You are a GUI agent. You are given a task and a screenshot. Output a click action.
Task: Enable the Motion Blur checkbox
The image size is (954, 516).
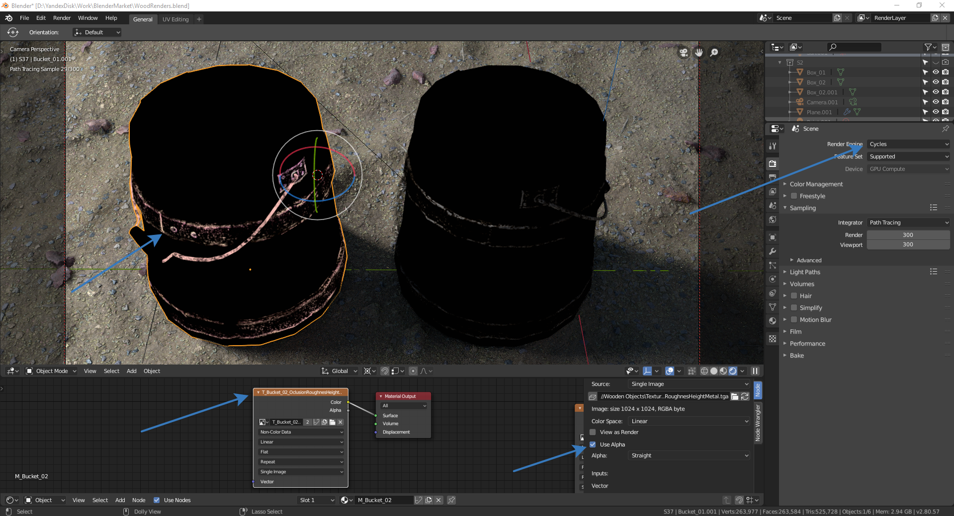tap(794, 320)
